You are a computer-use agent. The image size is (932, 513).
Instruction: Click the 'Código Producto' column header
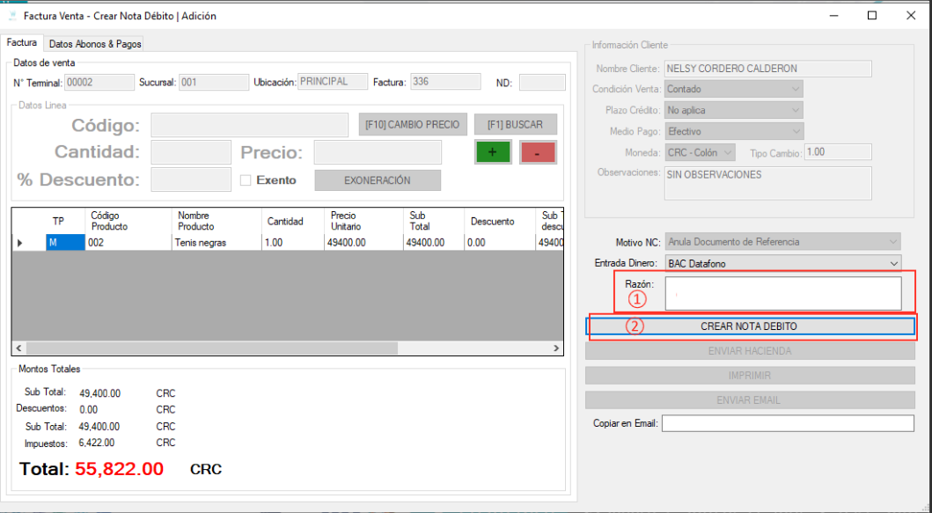128,221
